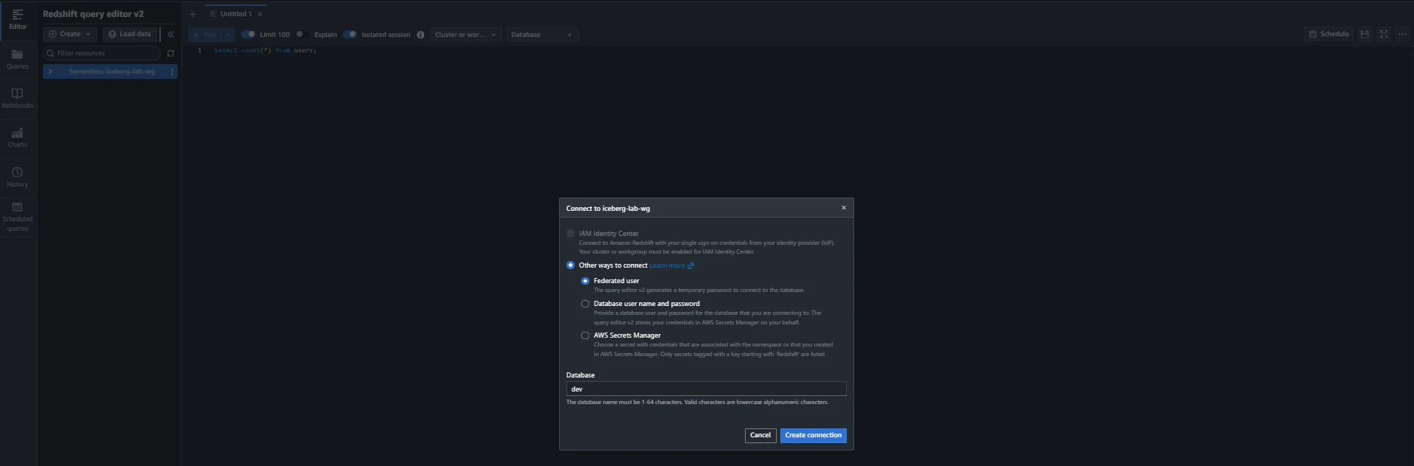This screenshot has width=1414, height=466.
Task: Open the Schedule query button
Action: [x=1329, y=34]
